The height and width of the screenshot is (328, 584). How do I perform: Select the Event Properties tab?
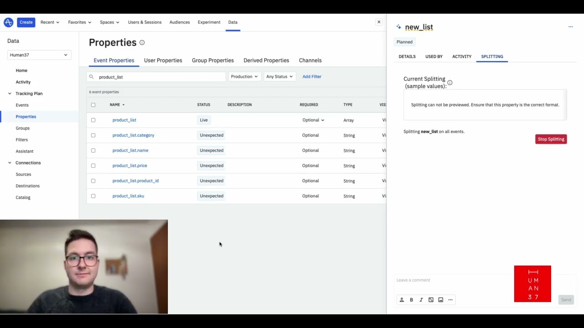point(114,60)
